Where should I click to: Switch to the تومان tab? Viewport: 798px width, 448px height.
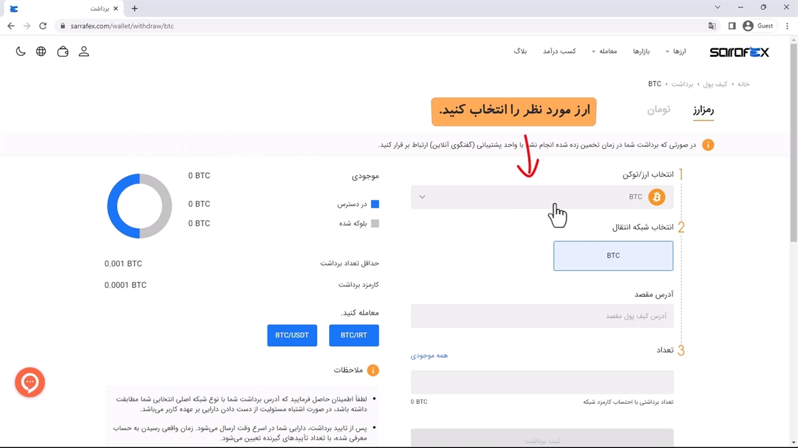[x=658, y=110]
